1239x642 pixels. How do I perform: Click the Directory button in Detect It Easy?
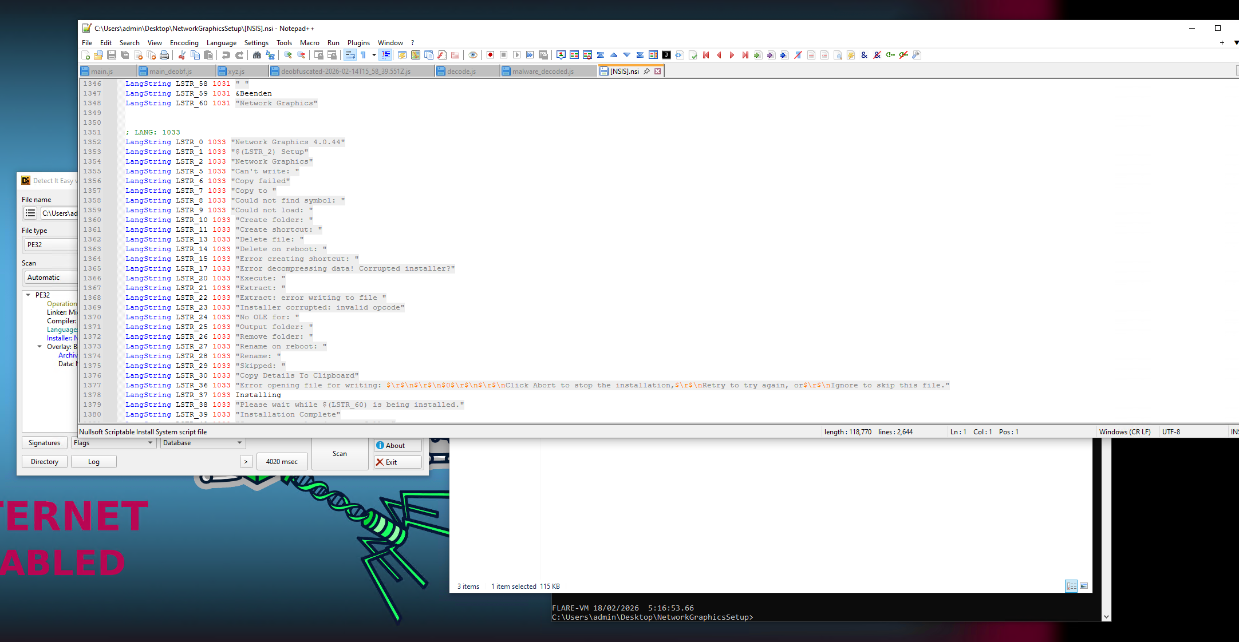[x=45, y=462]
